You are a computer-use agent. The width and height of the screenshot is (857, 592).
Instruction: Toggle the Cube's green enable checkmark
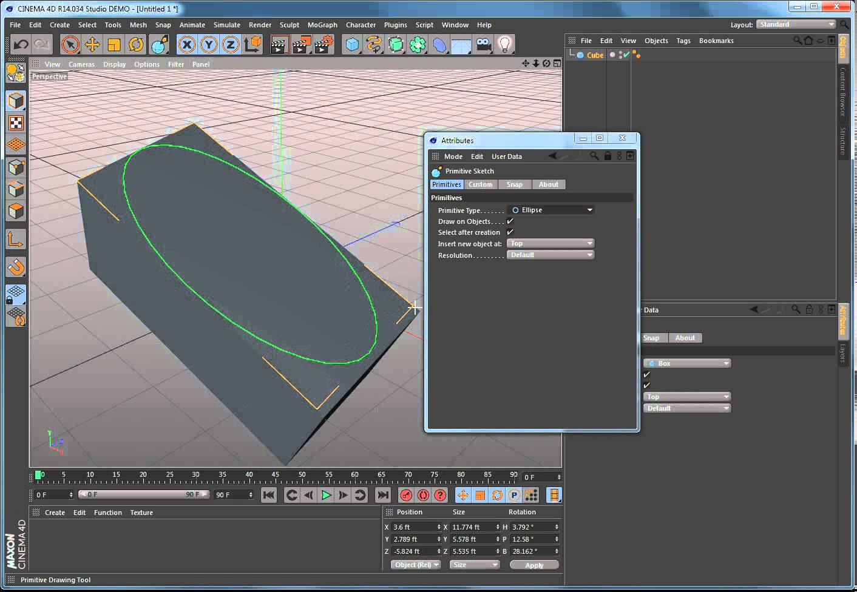[x=626, y=55]
